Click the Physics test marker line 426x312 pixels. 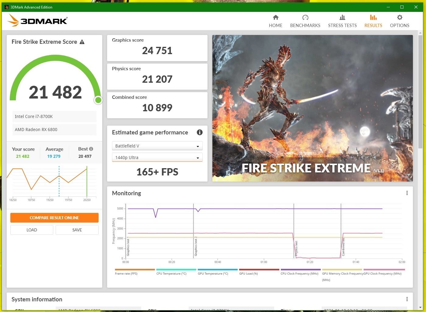294,231
